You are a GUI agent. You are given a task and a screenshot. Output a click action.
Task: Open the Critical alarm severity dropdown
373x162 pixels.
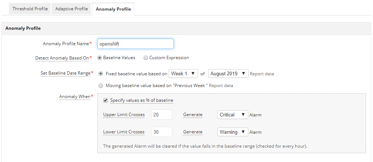232,115
